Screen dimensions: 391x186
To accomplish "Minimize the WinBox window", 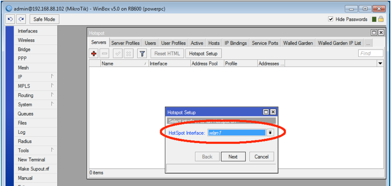I will pyautogui.click(x=351, y=9).
